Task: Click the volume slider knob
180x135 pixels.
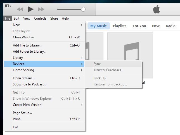Action: pyautogui.click(x=83, y=9)
